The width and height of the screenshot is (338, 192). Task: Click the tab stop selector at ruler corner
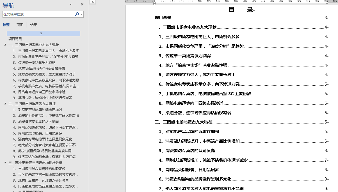tap(93, 2)
